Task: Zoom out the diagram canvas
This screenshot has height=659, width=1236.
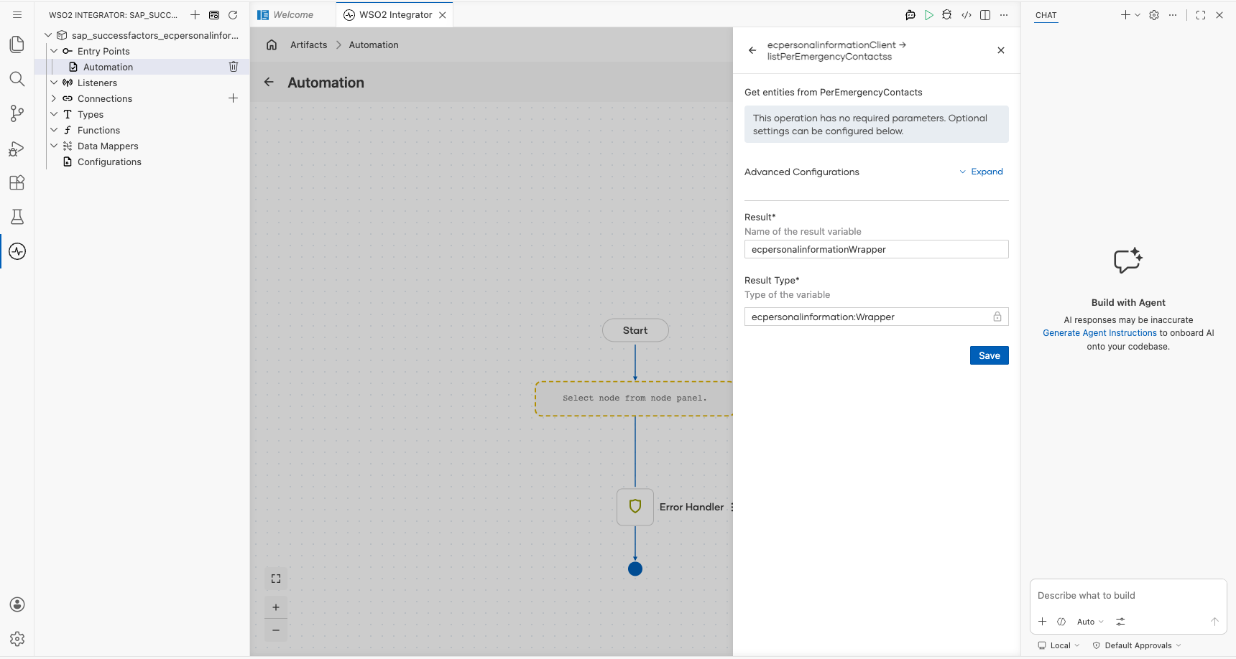Action: 276,630
